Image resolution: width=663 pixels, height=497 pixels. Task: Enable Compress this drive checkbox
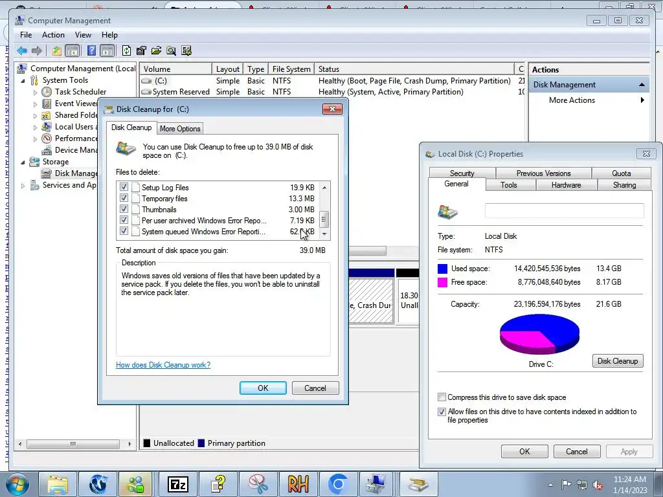pyautogui.click(x=442, y=397)
